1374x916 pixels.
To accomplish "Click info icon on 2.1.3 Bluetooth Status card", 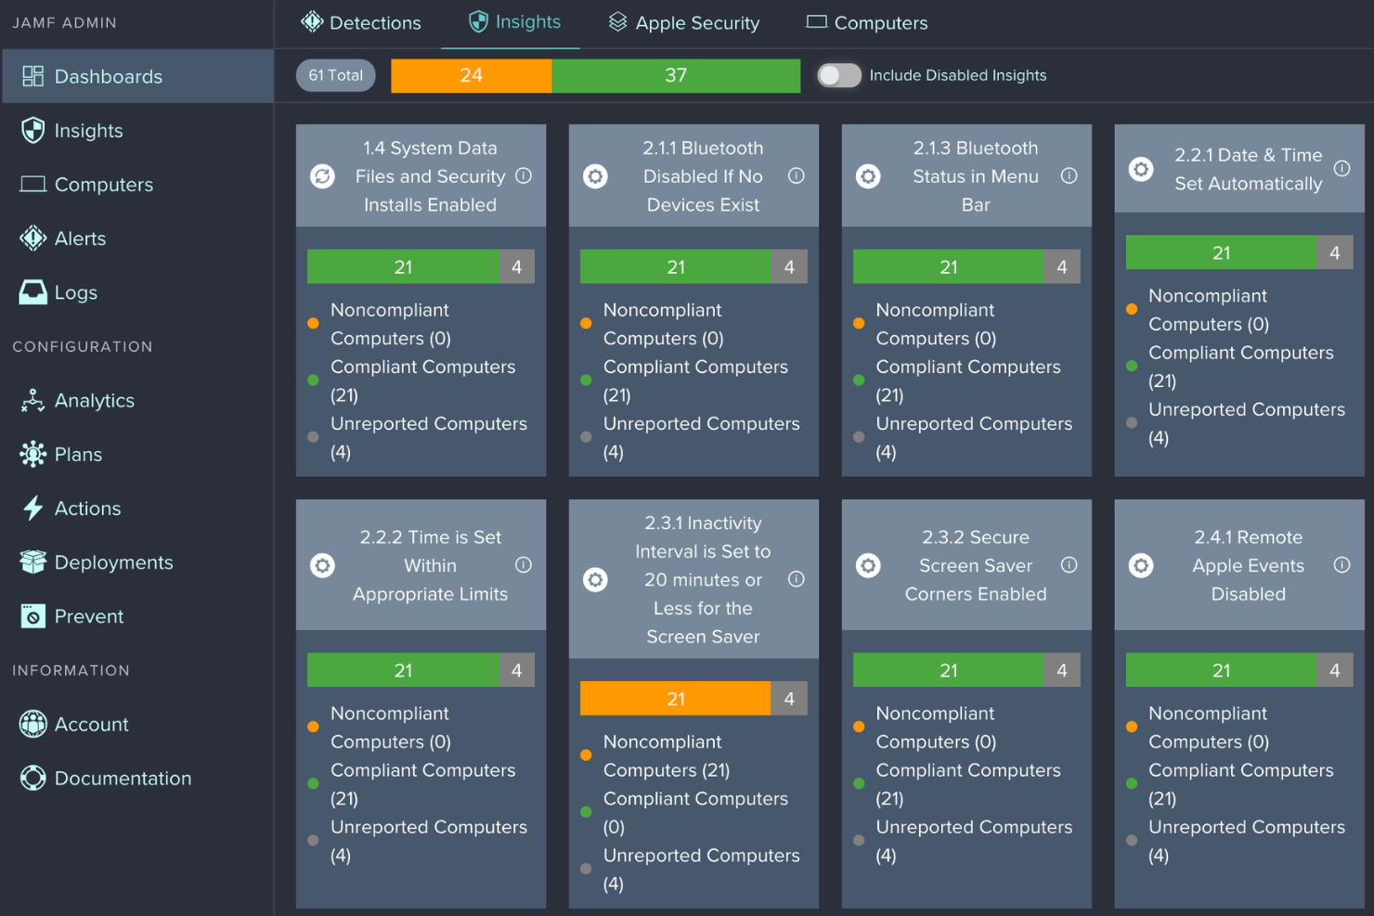I will (1069, 176).
